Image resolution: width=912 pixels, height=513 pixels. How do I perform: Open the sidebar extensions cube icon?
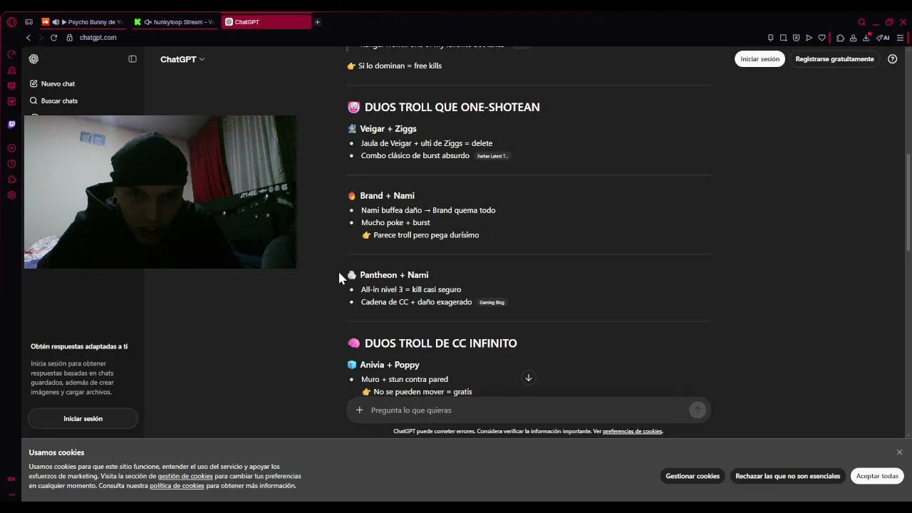point(11,180)
